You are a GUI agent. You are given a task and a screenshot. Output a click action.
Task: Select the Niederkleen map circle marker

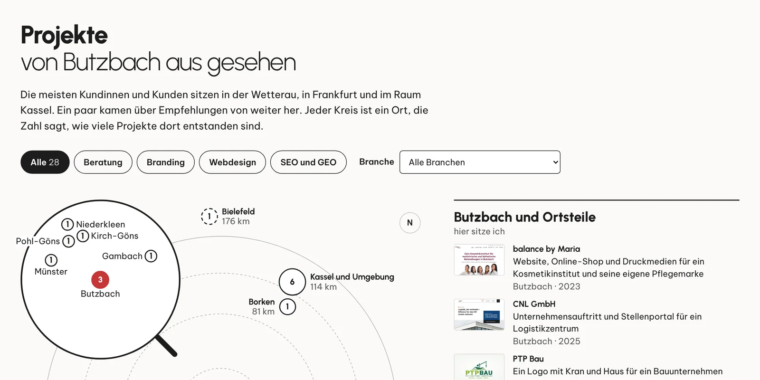click(67, 224)
